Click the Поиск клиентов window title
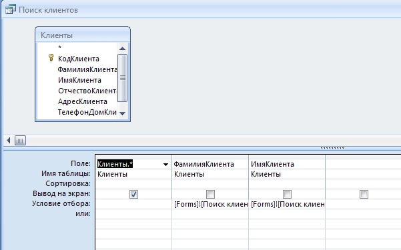 pyautogui.click(x=48, y=10)
